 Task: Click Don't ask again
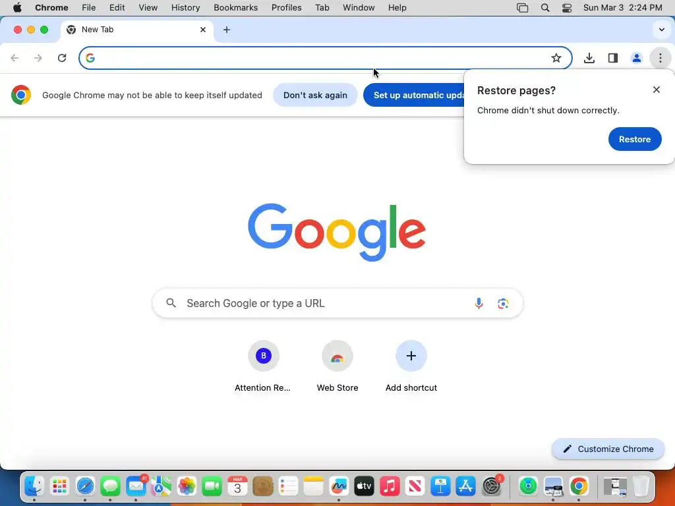[x=315, y=95]
